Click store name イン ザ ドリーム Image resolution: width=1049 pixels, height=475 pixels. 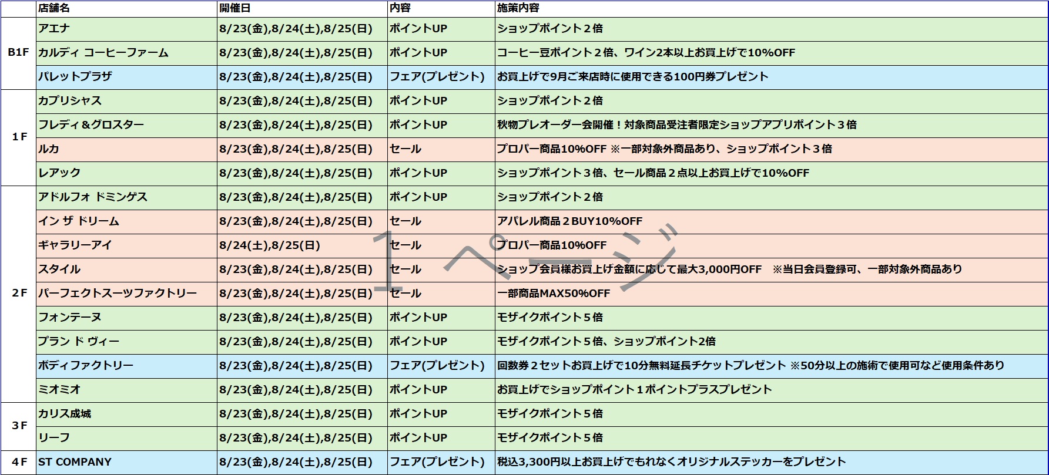pyautogui.click(x=79, y=221)
